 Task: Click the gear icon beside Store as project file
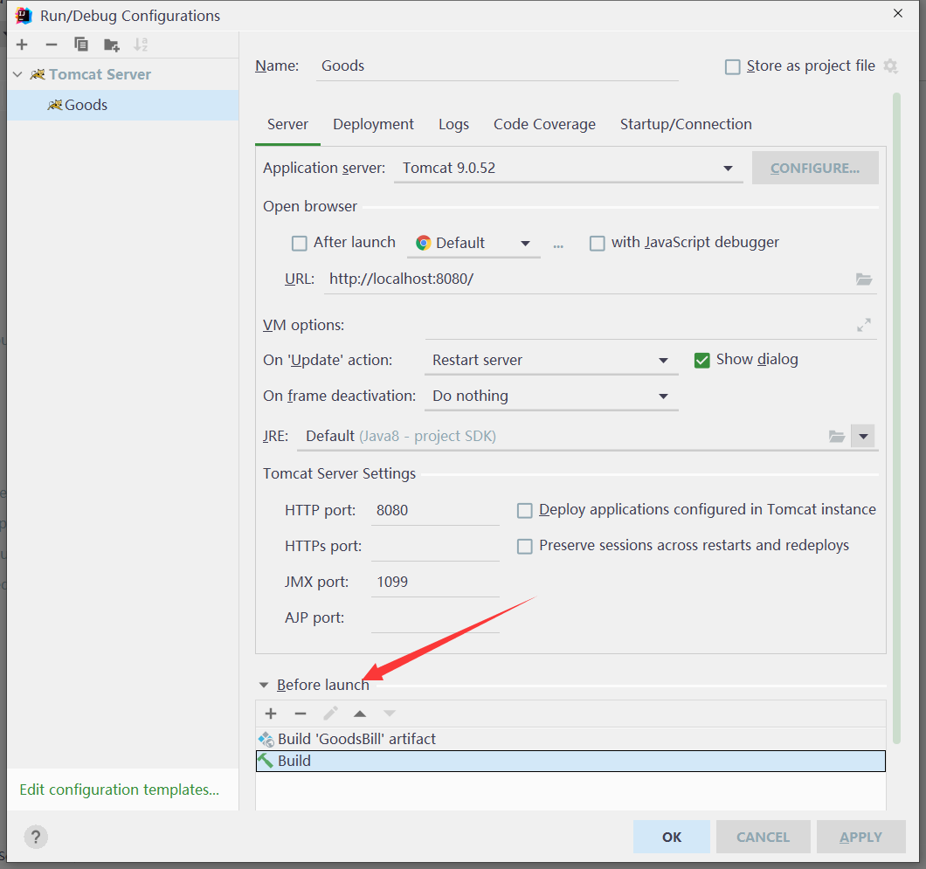pos(890,66)
